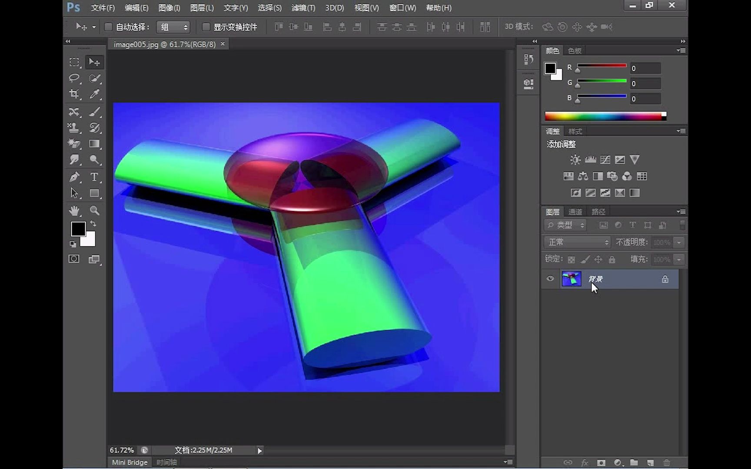Select the Gradient tool
This screenshot has height=469, width=751.
(x=94, y=144)
